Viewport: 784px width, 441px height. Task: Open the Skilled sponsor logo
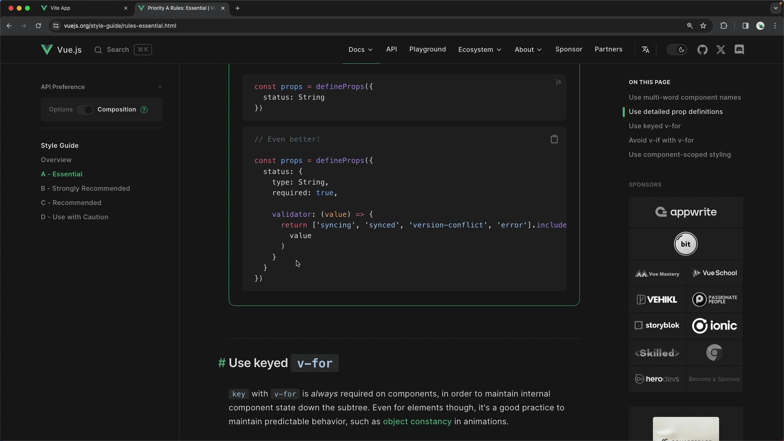point(657,353)
